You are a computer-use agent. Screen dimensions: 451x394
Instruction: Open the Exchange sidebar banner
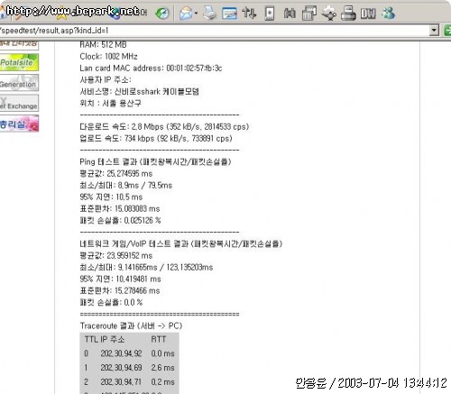(x=19, y=103)
